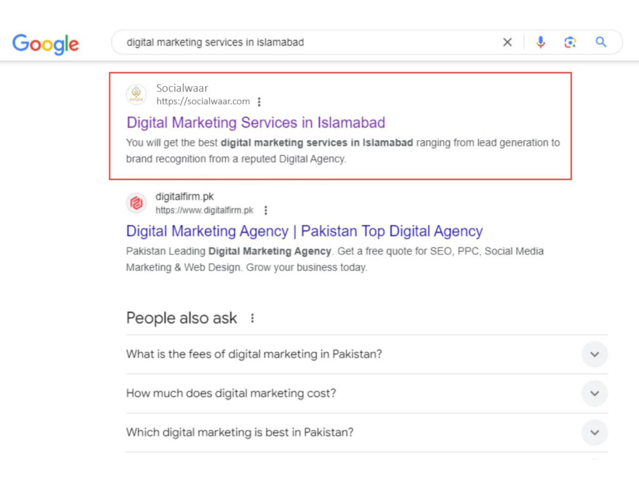
Task: Click the digitalfirm.pk site name text
Action: [184, 196]
